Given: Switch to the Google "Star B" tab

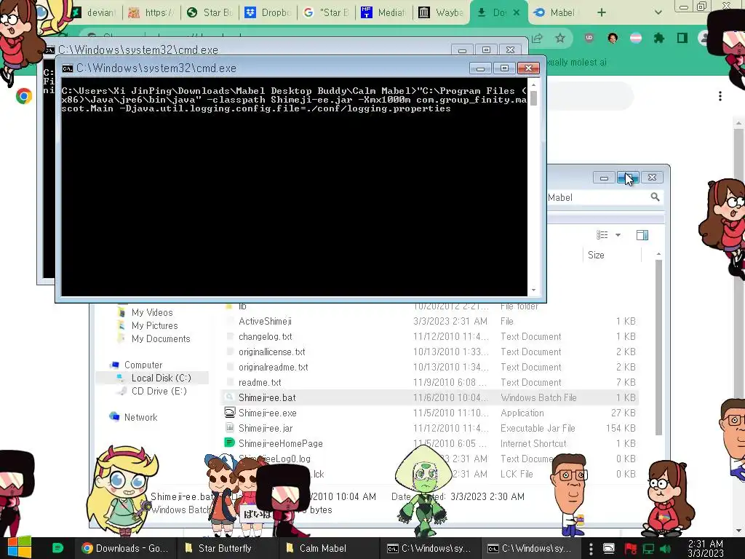Looking at the screenshot, I should (327, 12).
